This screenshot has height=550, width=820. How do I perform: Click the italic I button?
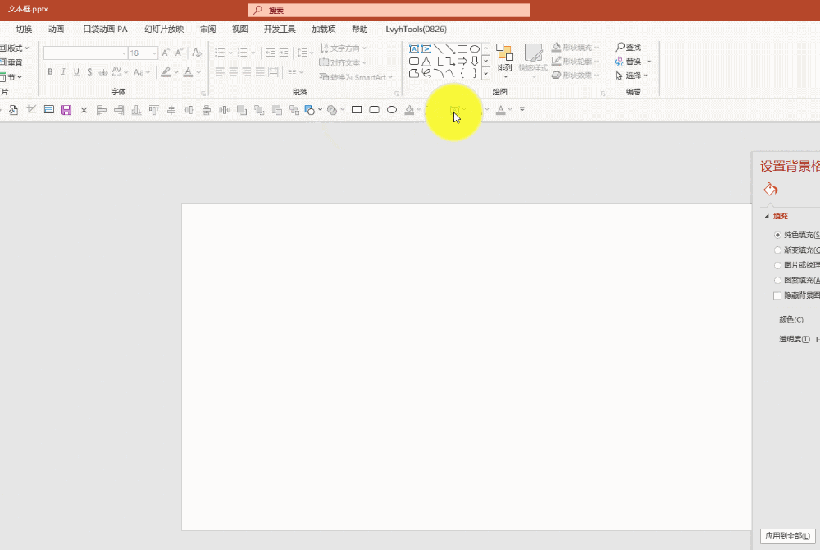tap(63, 71)
